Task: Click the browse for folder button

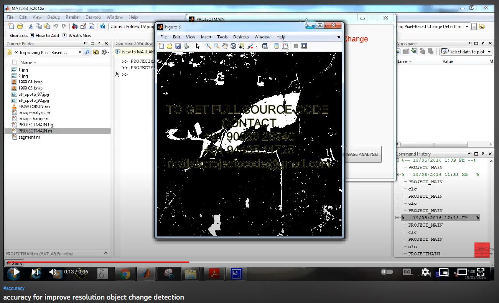Action: pos(474,26)
